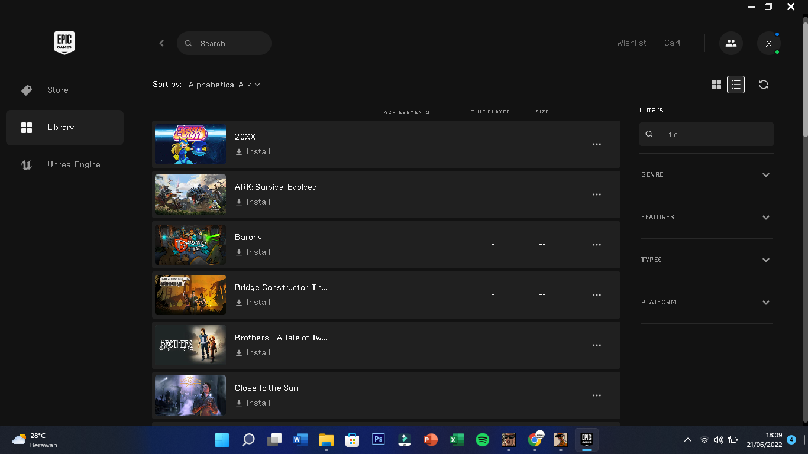Launch Word from the taskbar
Screen dimensions: 808x454
point(300,440)
